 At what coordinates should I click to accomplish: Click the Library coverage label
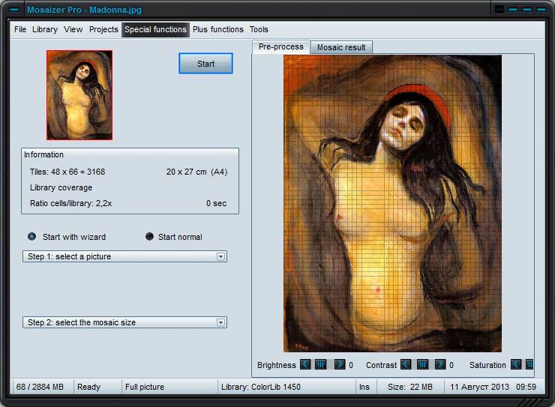(61, 188)
